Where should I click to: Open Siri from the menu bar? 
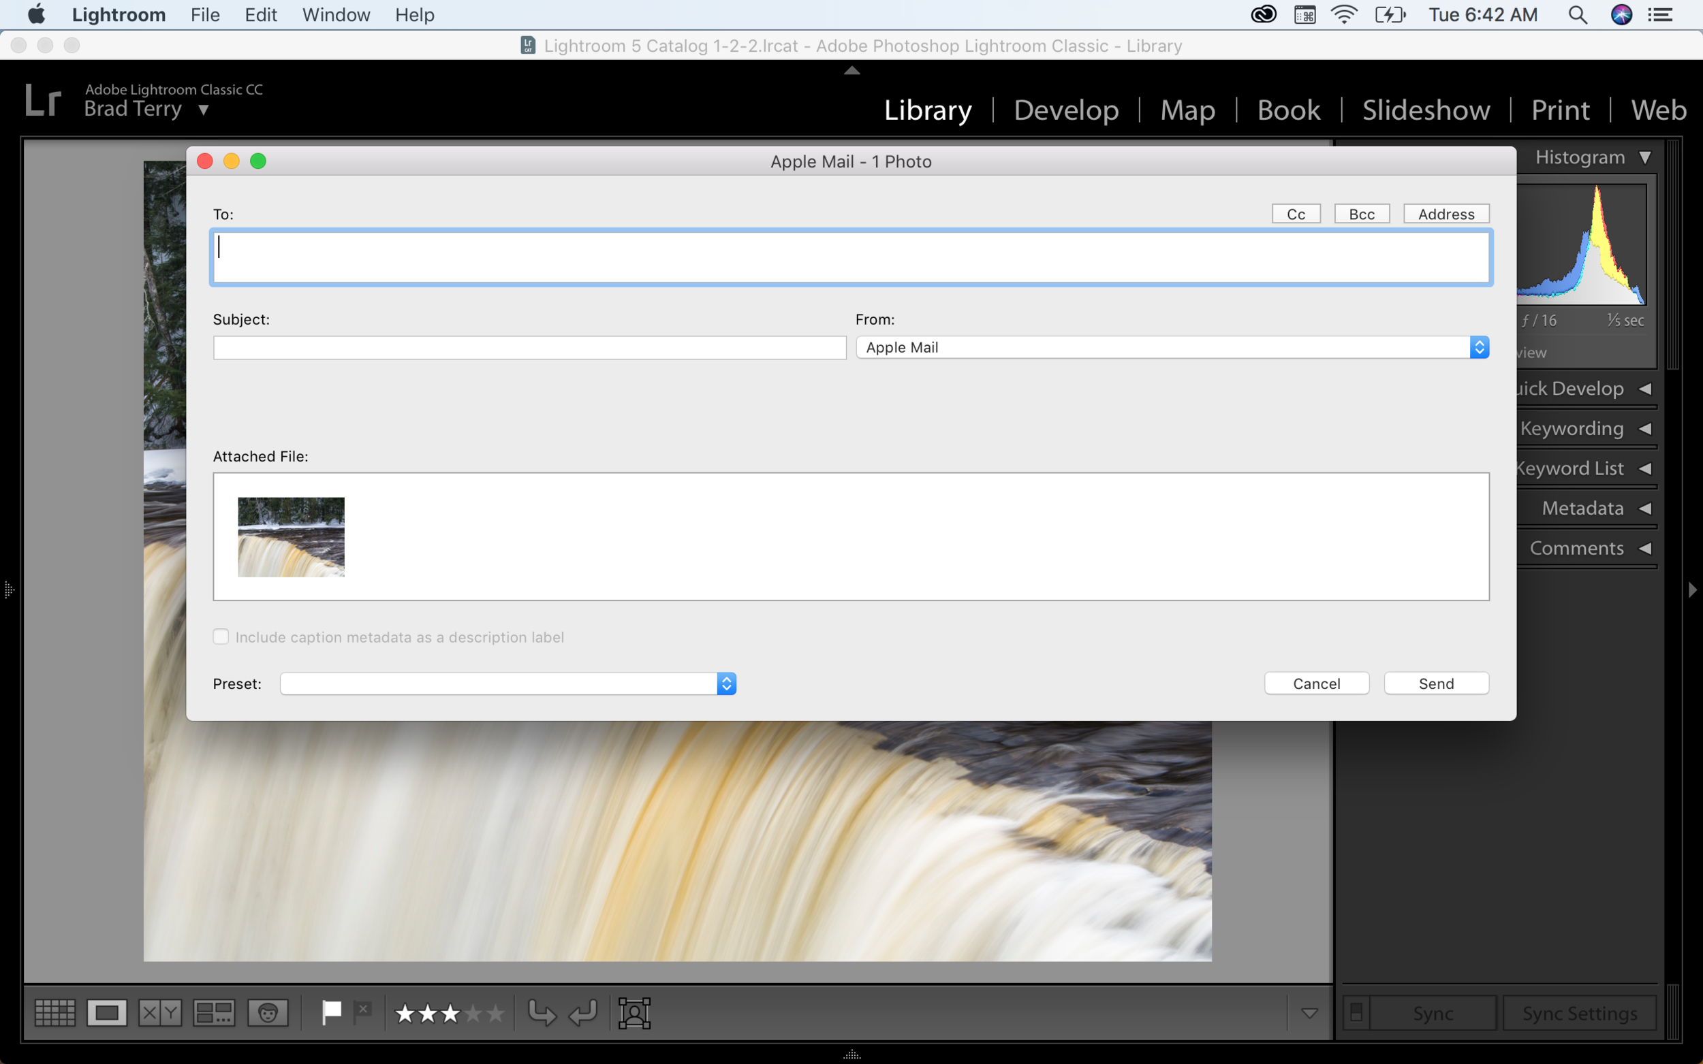point(1621,15)
